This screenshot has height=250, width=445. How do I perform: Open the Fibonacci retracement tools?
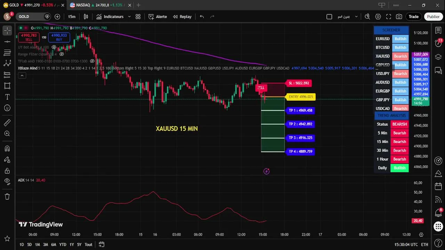7,53
